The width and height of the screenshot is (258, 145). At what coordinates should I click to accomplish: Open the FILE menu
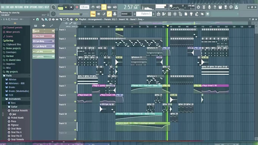pyautogui.click(x=3, y=7)
